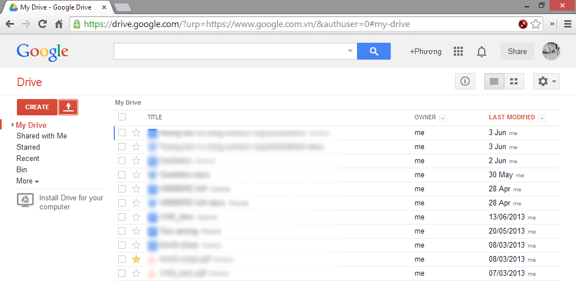This screenshot has height=287, width=576.
Task: Switch to grid view layout
Action: (x=514, y=82)
